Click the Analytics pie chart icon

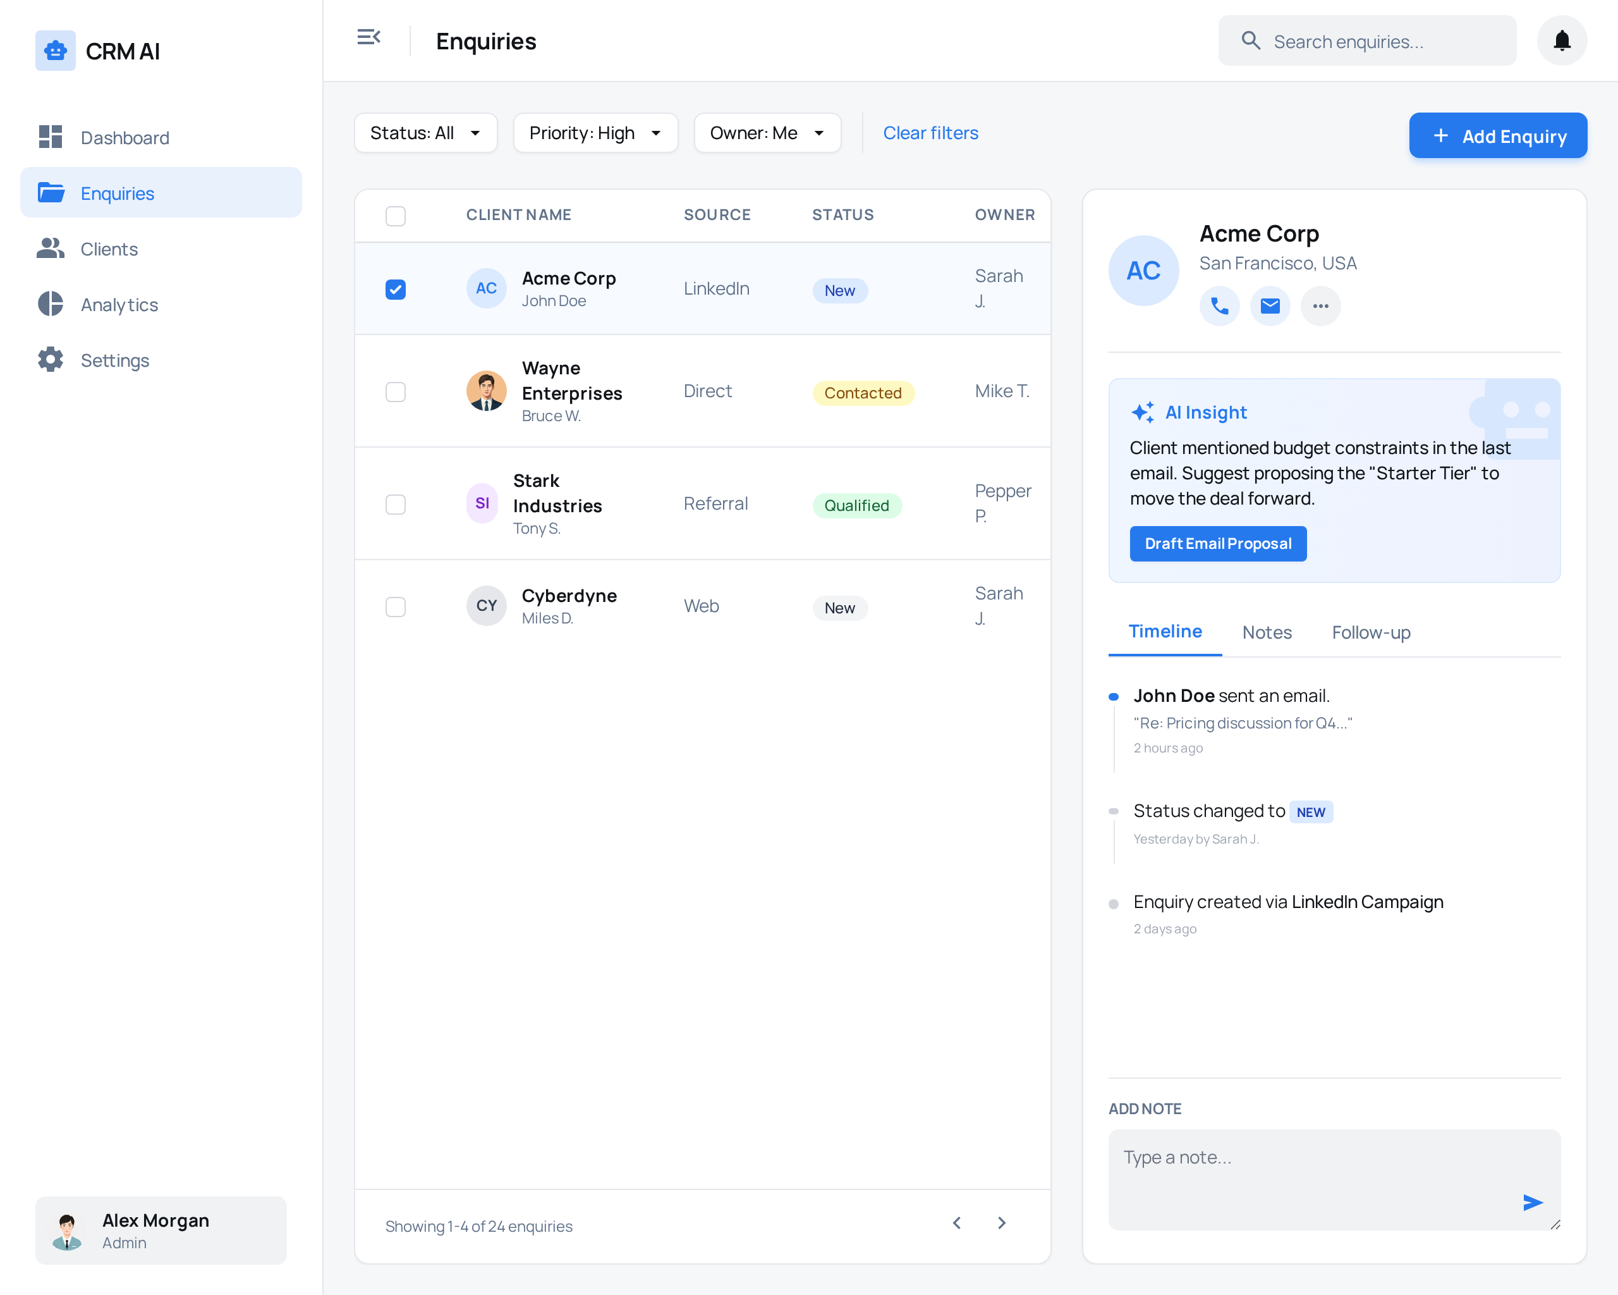[51, 304]
